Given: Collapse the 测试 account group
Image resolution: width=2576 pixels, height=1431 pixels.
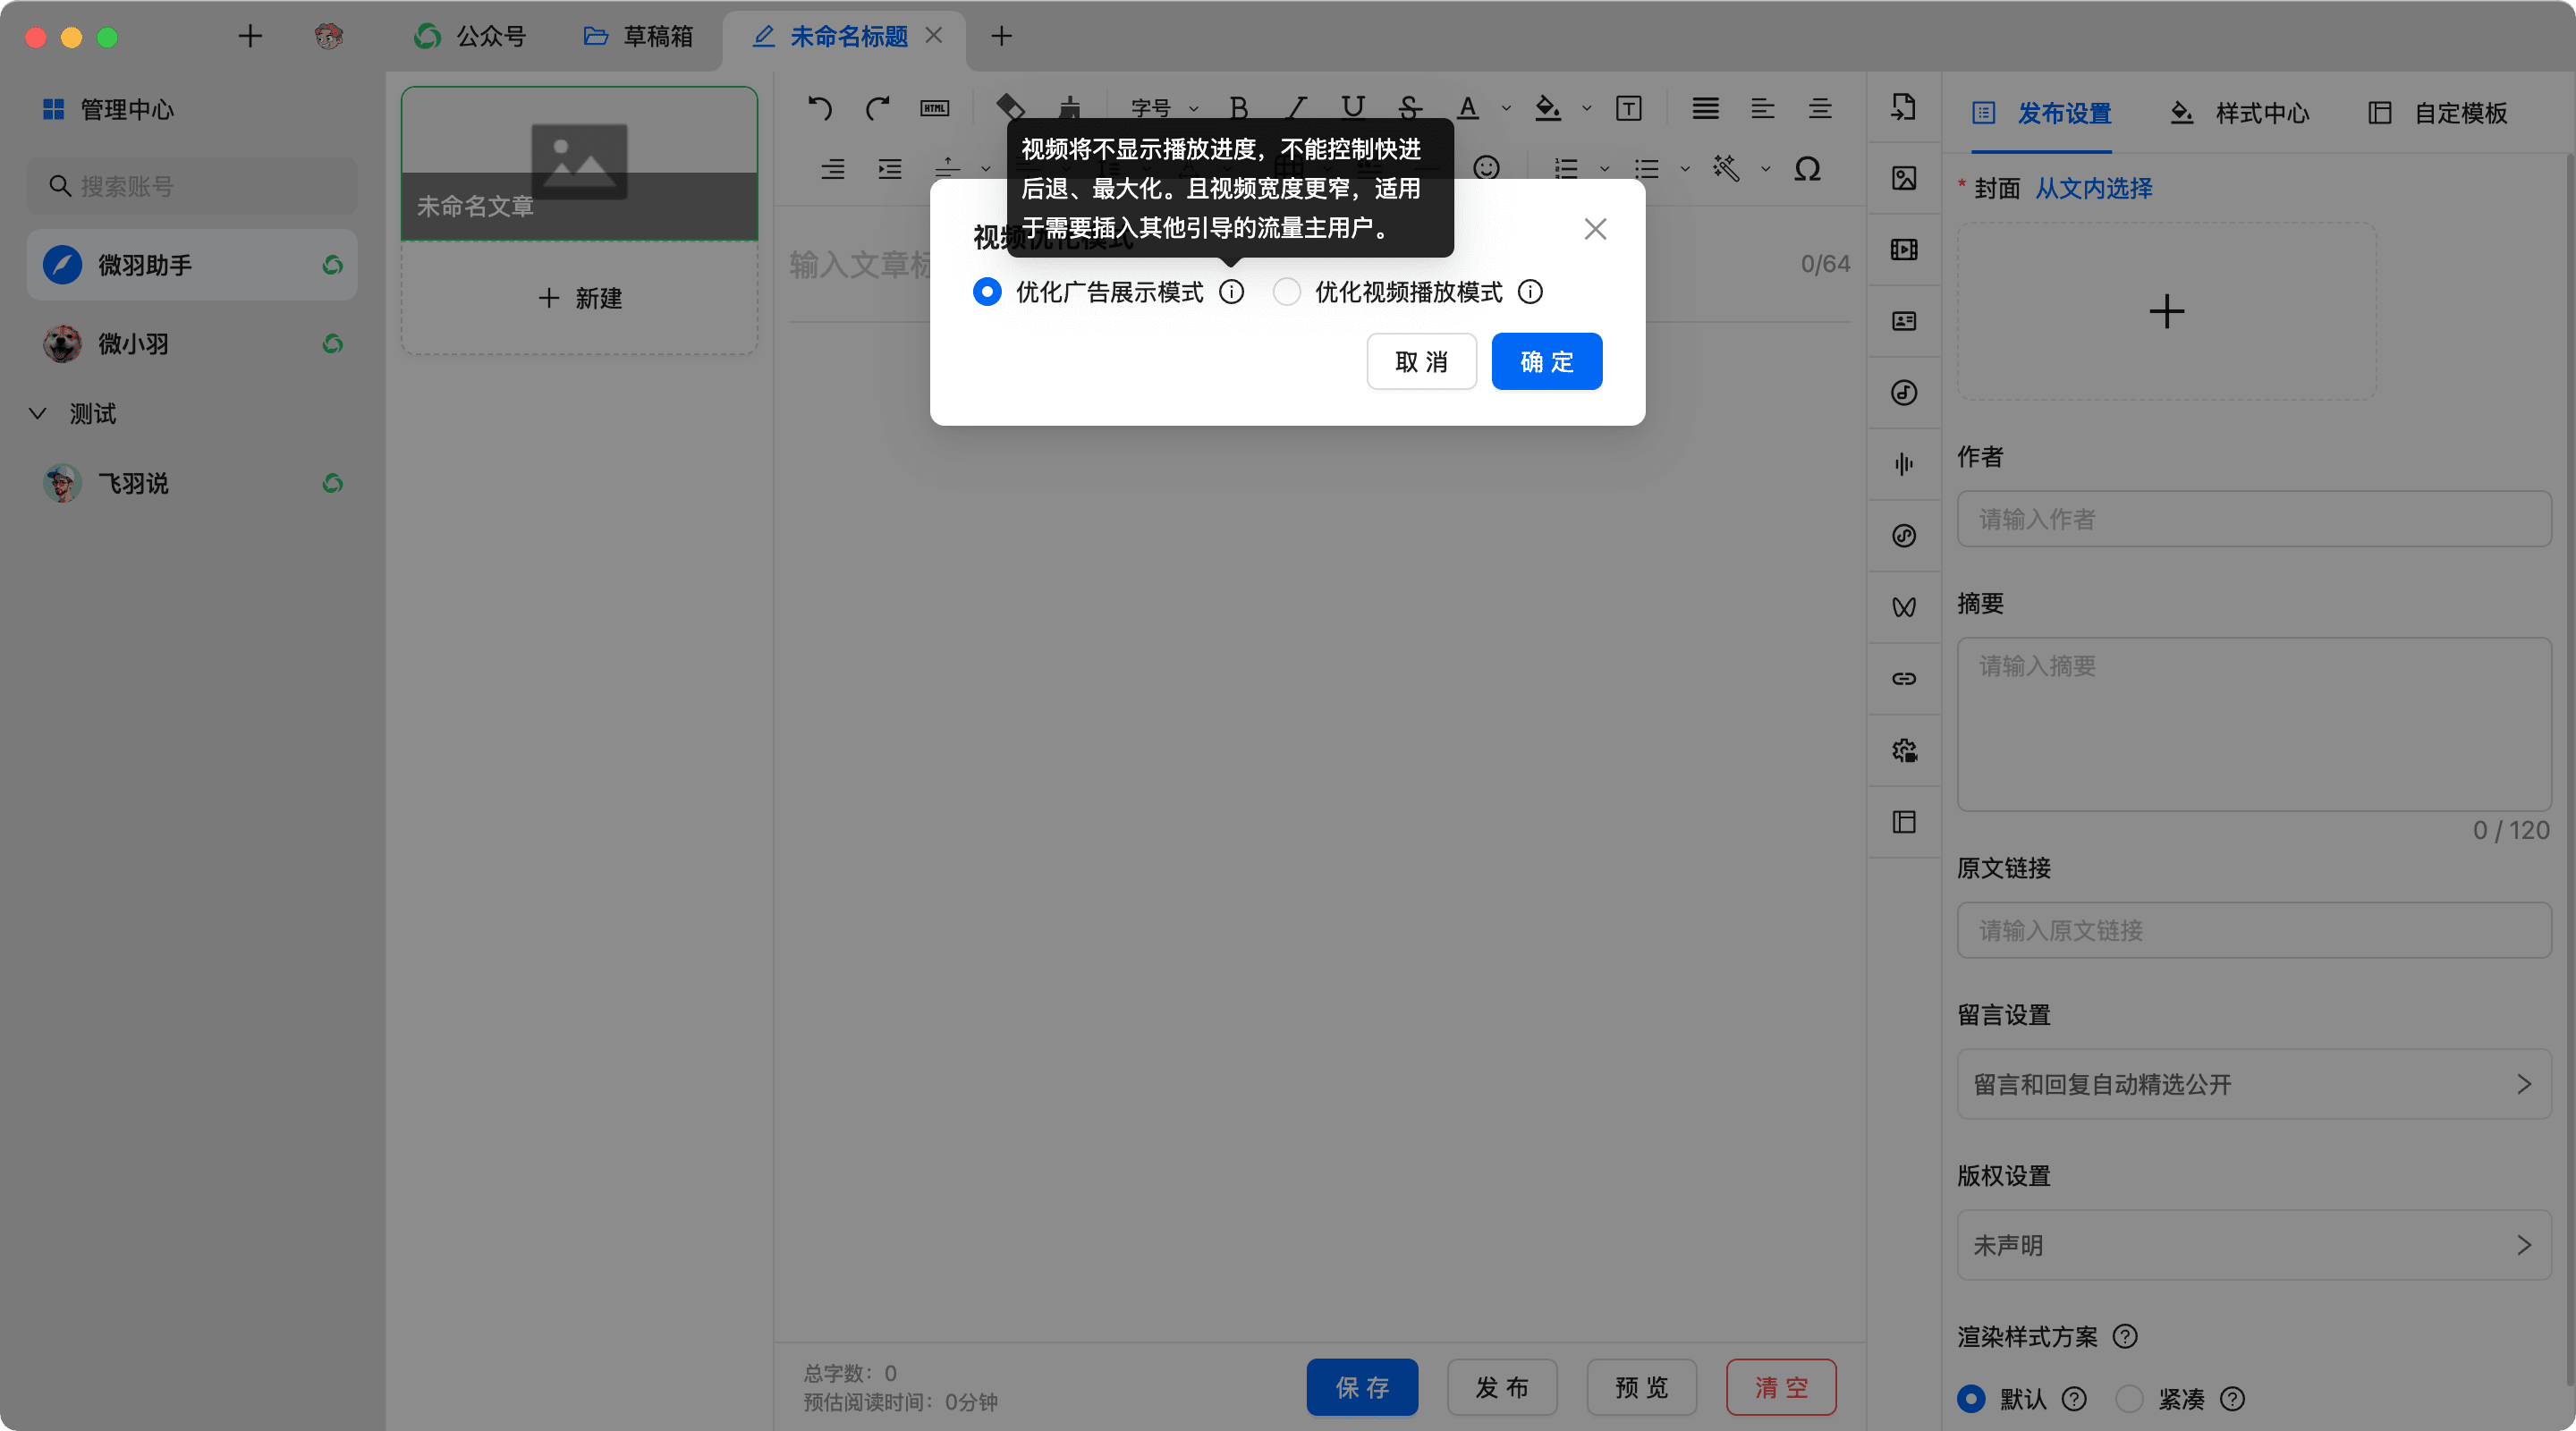Looking at the screenshot, I should click(38, 414).
